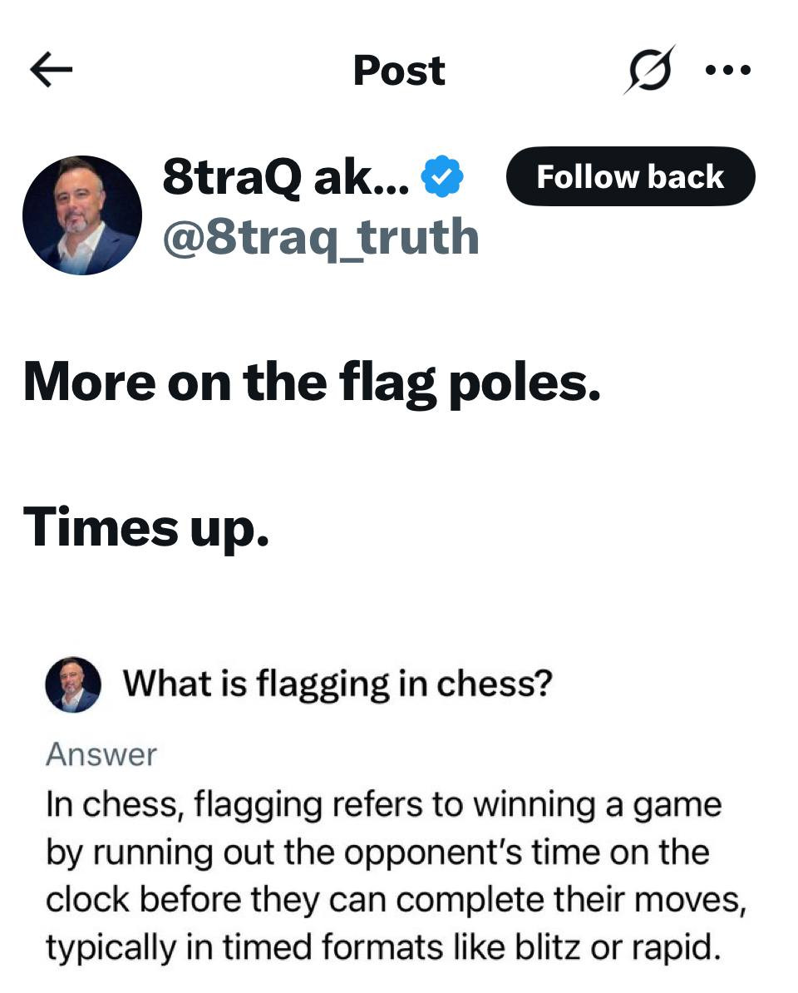Tap the truncated display name "8traQ ak..."
The width and height of the screenshot is (798, 993).
click(285, 177)
